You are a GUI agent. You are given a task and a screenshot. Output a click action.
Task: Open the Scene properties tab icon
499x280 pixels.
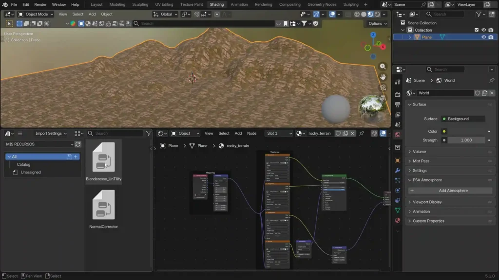tap(398, 125)
